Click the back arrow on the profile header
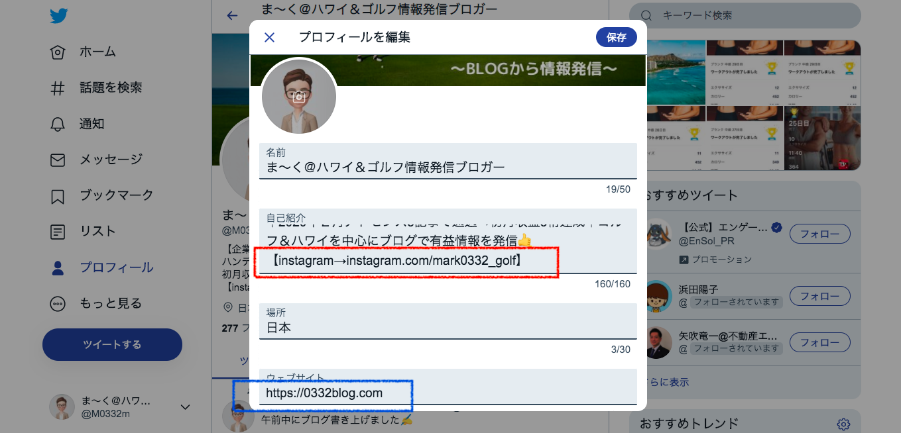The width and height of the screenshot is (901, 433). click(231, 15)
